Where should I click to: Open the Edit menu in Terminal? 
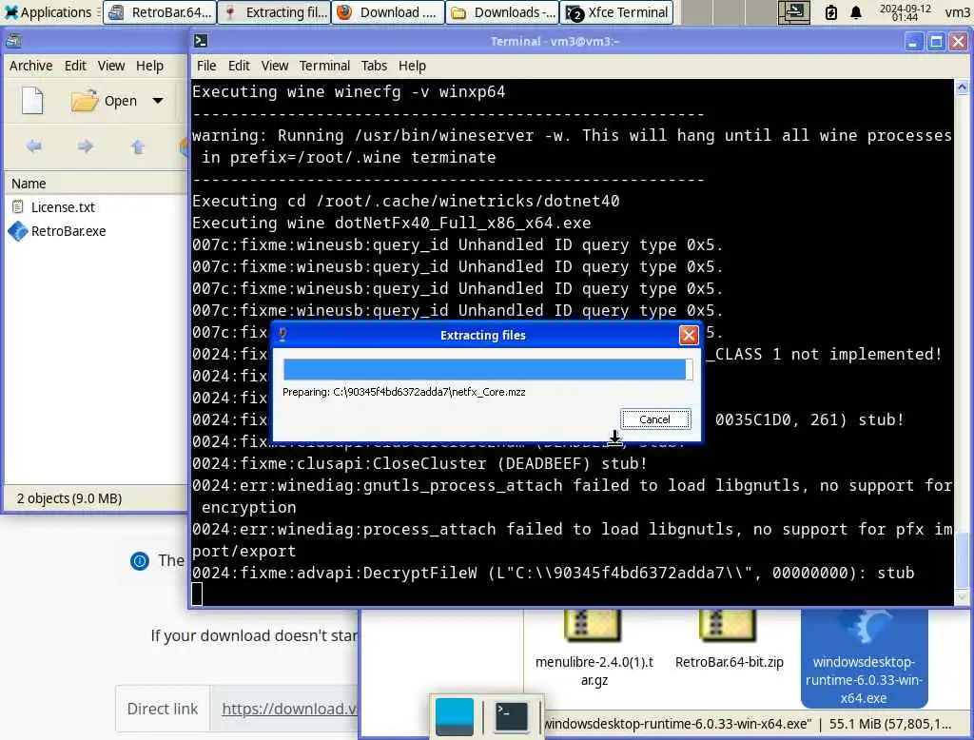(239, 66)
